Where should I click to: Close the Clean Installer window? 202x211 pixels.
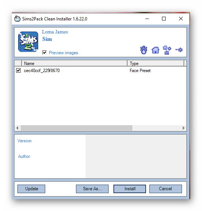181,19
